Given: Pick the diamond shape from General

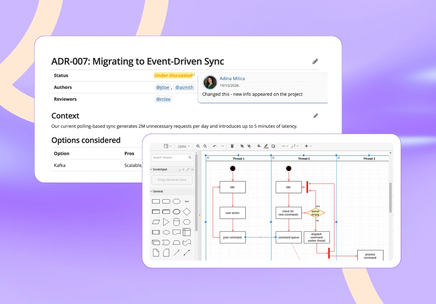Looking at the screenshot, I should [x=187, y=212].
